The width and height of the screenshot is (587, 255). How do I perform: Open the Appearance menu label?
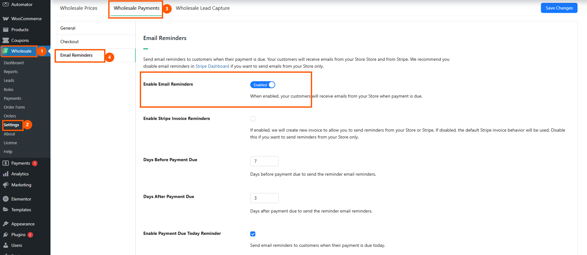click(x=23, y=224)
